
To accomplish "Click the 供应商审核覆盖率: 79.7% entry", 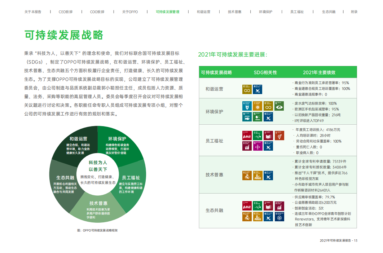I will 314,197.
